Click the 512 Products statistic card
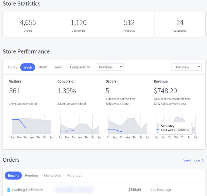 (129, 25)
